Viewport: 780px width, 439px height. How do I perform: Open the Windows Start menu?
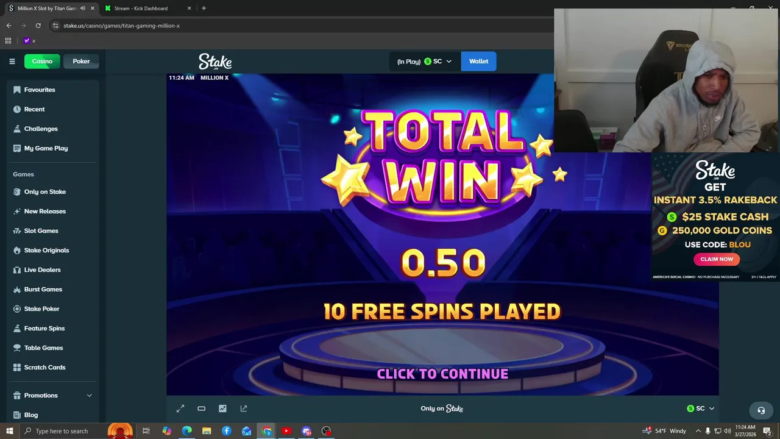(9, 431)
